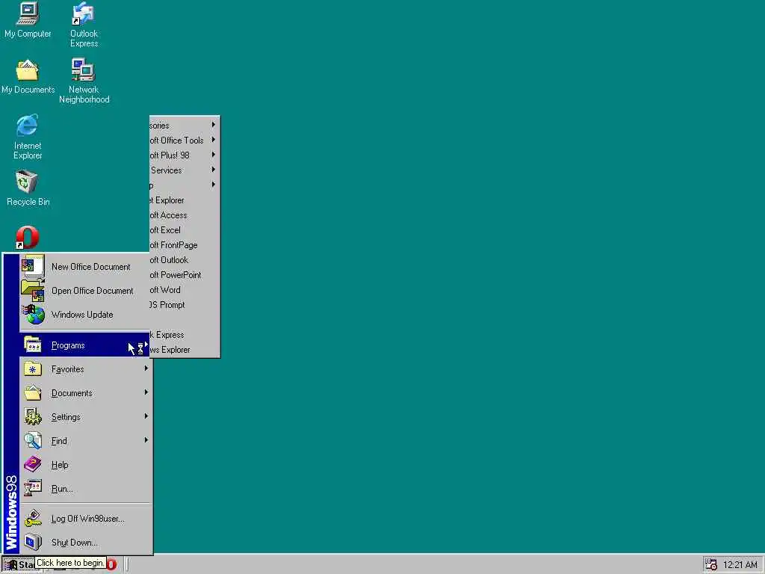This screenshot has height=574, width=765.
Task: Click the Windows Update globe icon
Action: coord(33,315)
